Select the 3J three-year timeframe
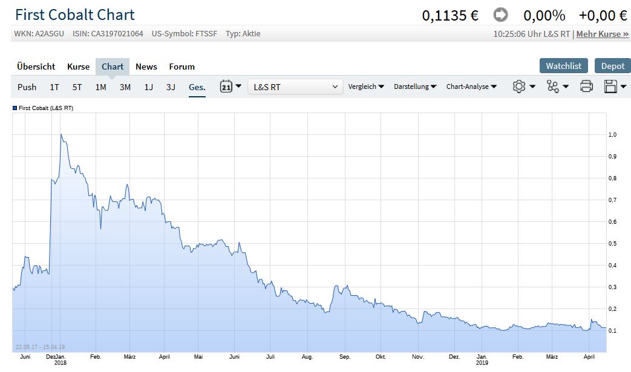 point(171,87)
